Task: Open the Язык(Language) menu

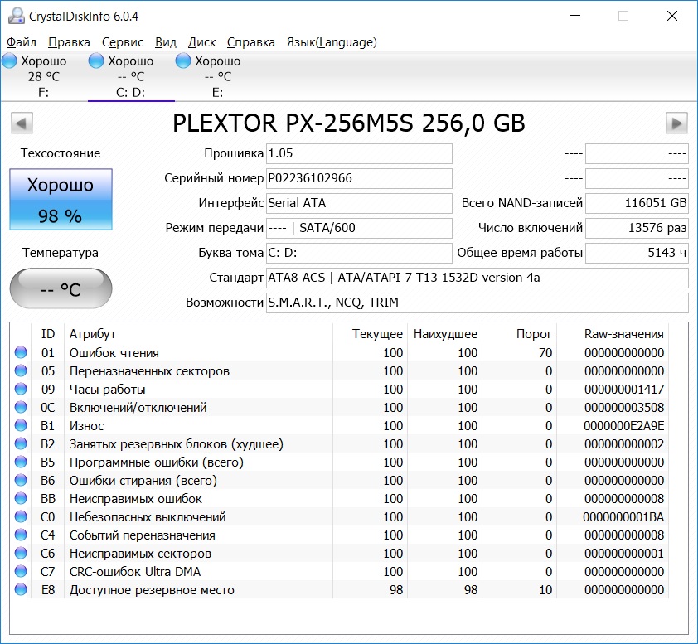Action: [332, 42]
